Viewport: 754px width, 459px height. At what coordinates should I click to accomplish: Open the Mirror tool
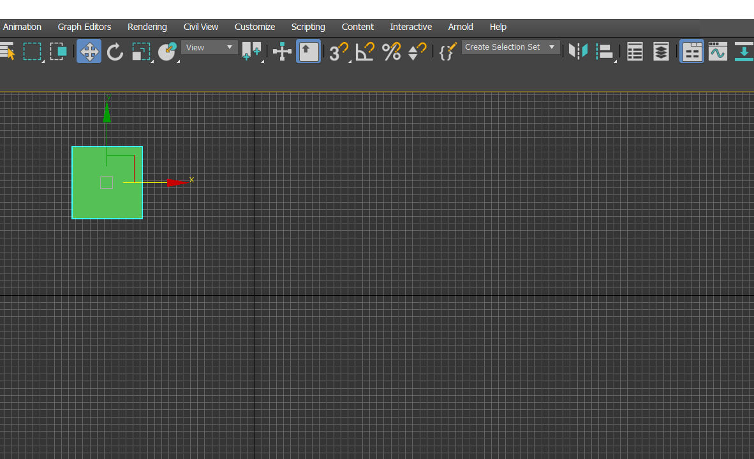pos(577,52)
